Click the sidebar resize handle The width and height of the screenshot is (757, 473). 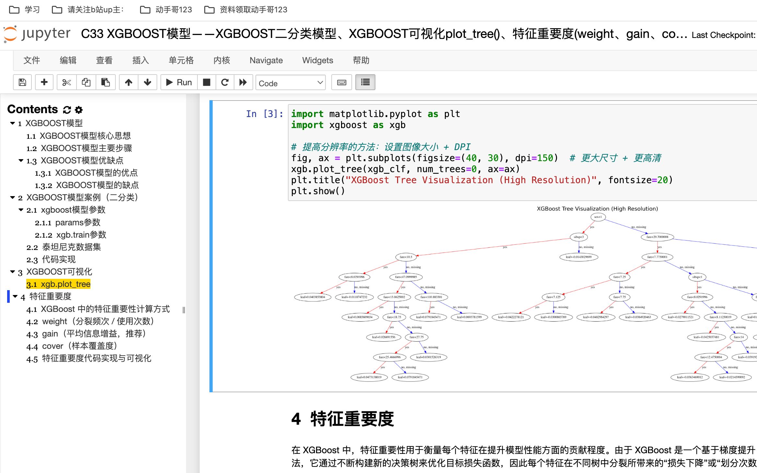point(184,310)
